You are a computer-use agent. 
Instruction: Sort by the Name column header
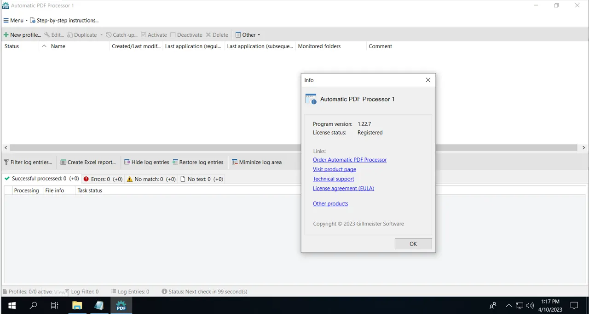75,46
